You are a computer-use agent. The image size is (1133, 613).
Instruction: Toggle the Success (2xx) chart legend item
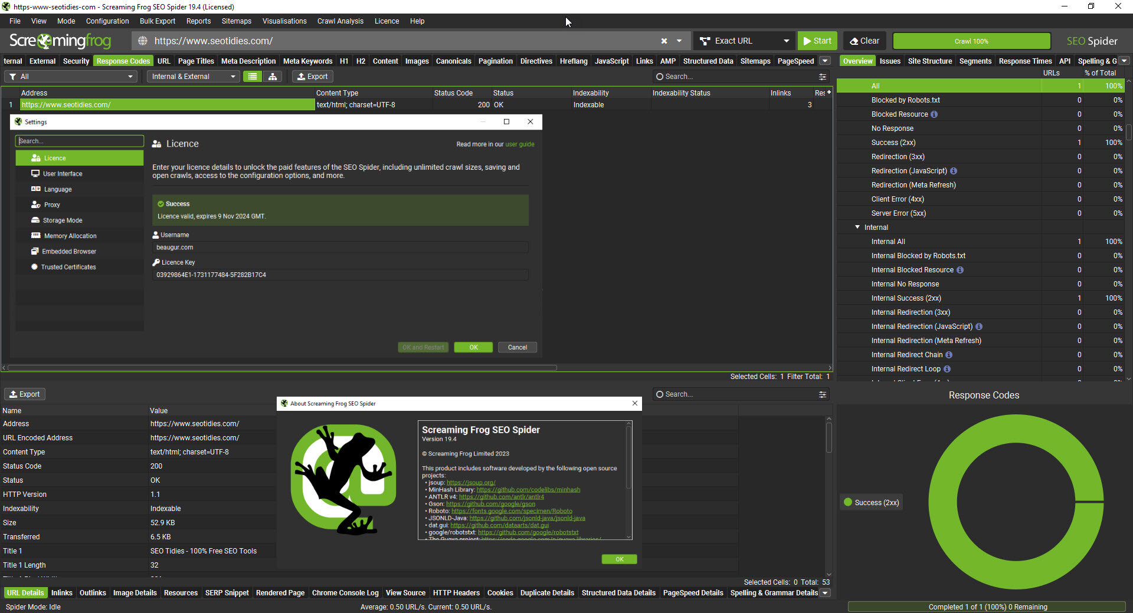[871, 503]
